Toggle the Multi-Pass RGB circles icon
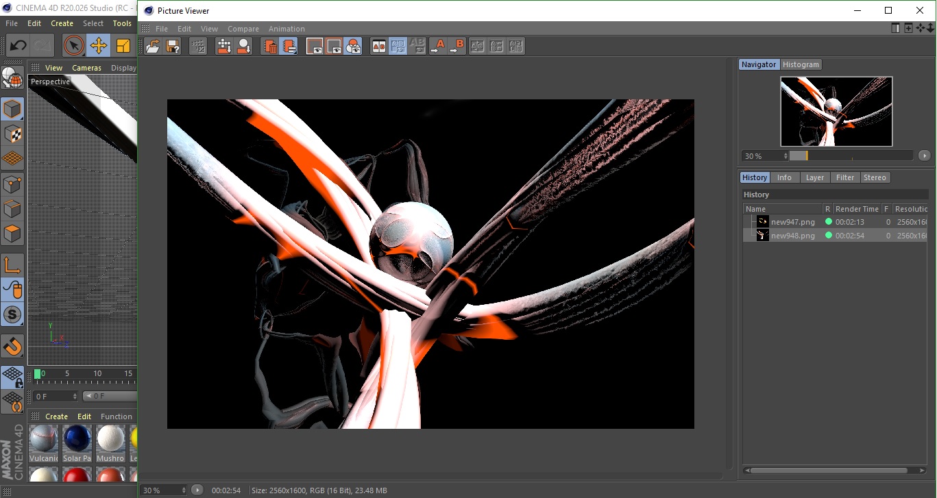 [353, 47]
